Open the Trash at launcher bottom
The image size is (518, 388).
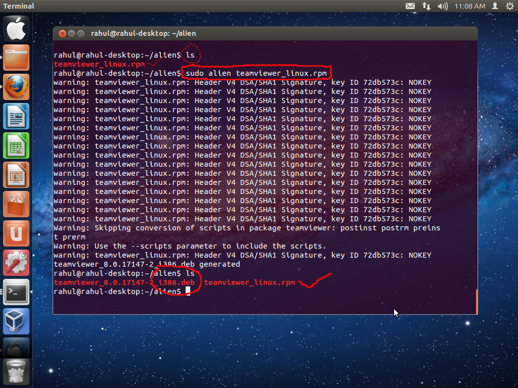[x=17, y=371]
